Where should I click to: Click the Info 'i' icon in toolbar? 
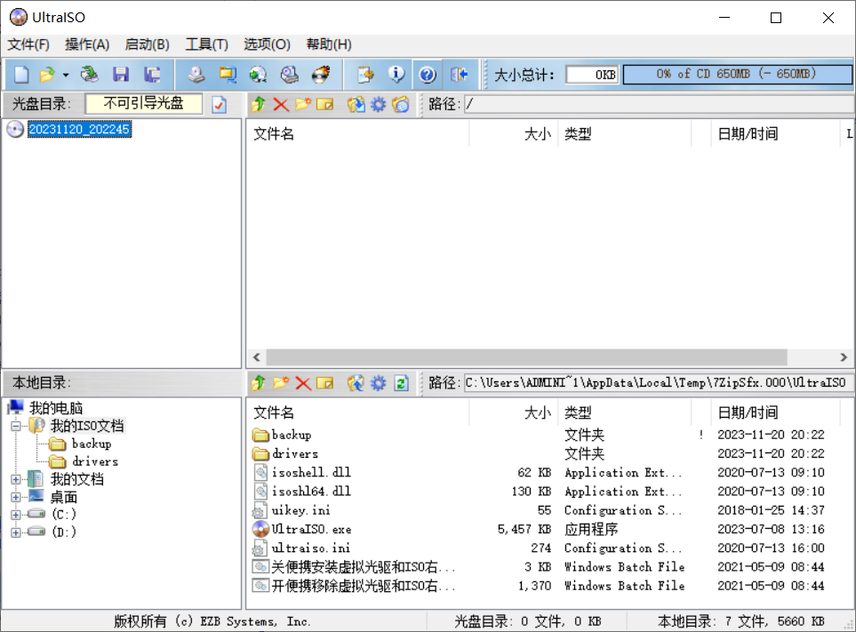click(x=396, y=75)
